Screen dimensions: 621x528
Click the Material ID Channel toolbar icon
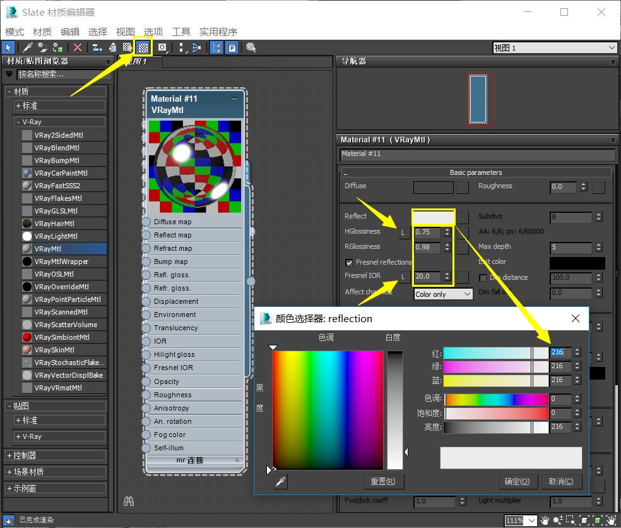click(x=162, y=48)
